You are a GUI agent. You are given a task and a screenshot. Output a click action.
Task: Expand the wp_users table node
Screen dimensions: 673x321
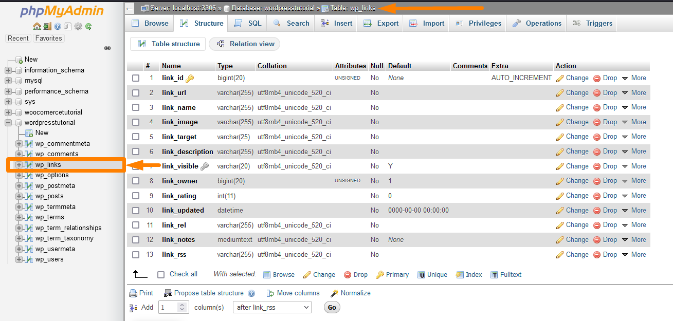(x=19, y=259)
